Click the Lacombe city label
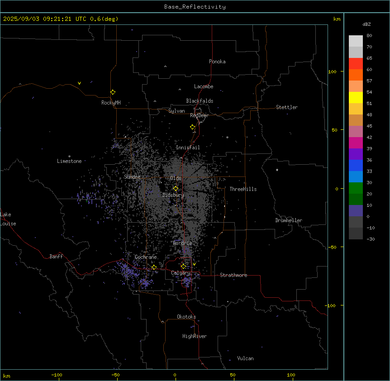This screenshot has width=390, height=381. [204, 86]
